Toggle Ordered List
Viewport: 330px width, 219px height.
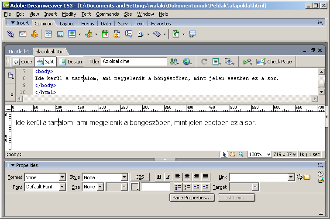(187, 187)
